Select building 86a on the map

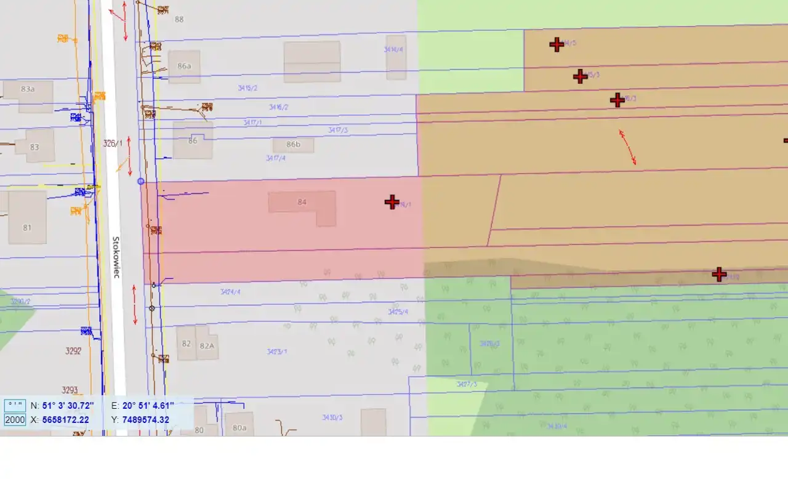(184, 66)
